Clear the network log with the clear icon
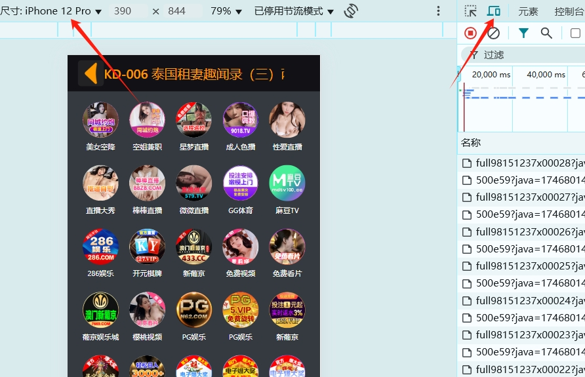Viewport: 585px width, 377px height. 493,33
